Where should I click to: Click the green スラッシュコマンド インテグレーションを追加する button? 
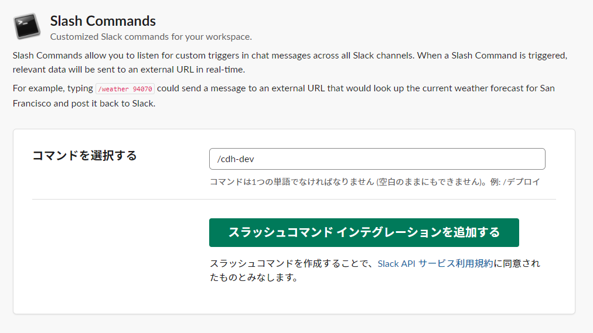[x=364, y=232]
